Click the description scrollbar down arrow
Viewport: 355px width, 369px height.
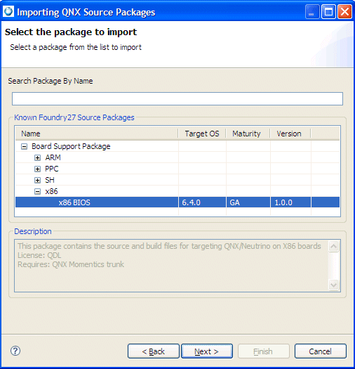(334, 285)
